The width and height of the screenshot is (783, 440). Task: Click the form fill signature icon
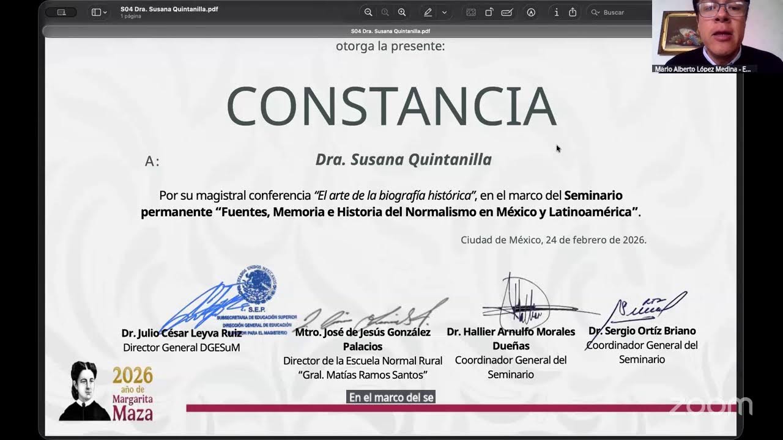[507, 12]
